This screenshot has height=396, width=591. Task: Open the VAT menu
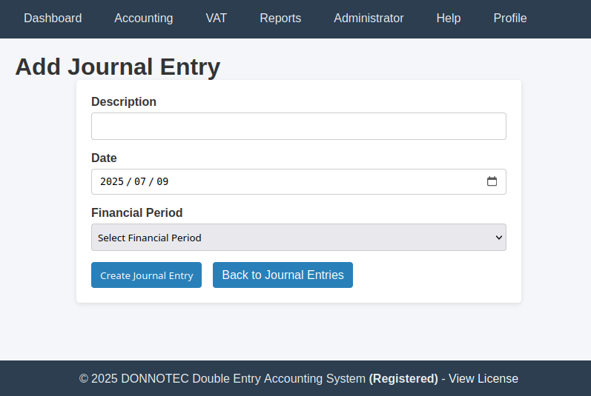217,18
